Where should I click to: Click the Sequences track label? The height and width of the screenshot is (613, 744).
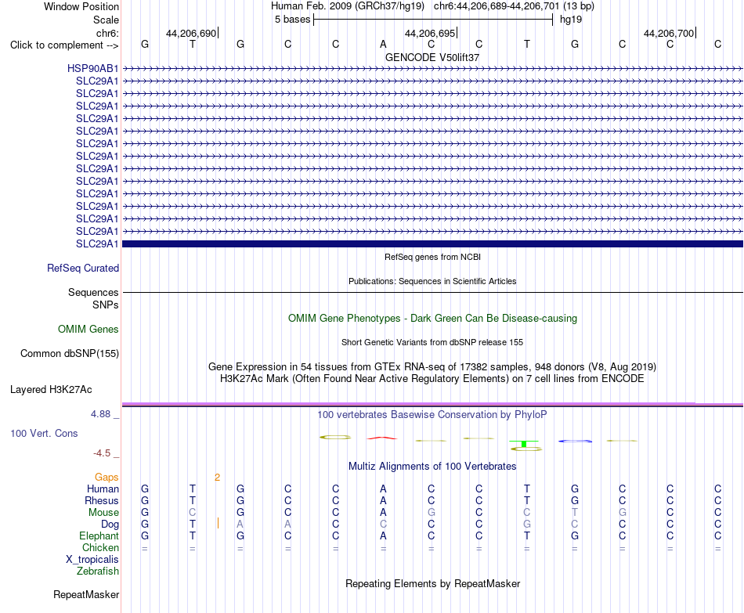[93, 292]
